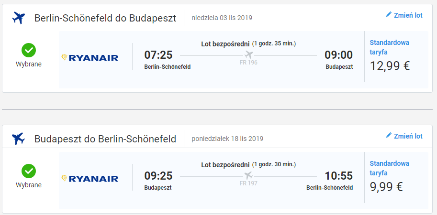
Task: Click the blue airplane icon beside Berlin-Schönefeld do Budapeszt
Action: click(x=18, y=18)
